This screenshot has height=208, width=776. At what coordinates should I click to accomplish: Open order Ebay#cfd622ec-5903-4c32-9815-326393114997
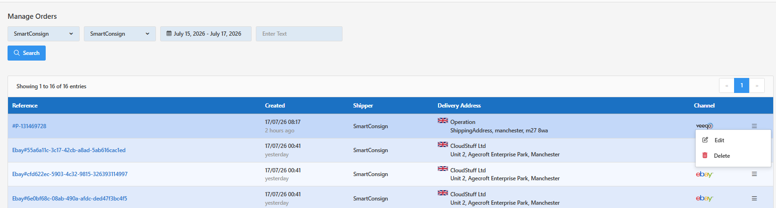coord(70,174)
